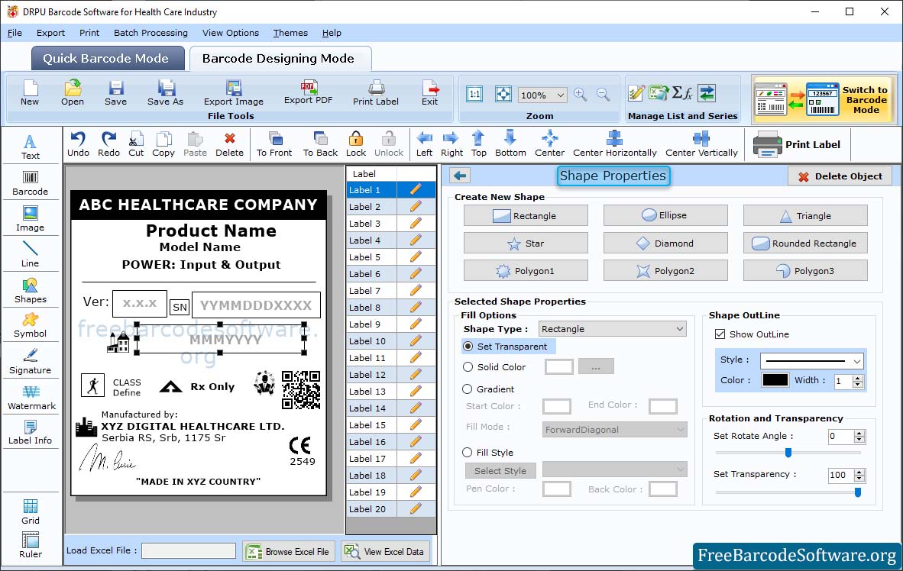Select the Barcode tool in sidebar

click(x=30, y=183)
